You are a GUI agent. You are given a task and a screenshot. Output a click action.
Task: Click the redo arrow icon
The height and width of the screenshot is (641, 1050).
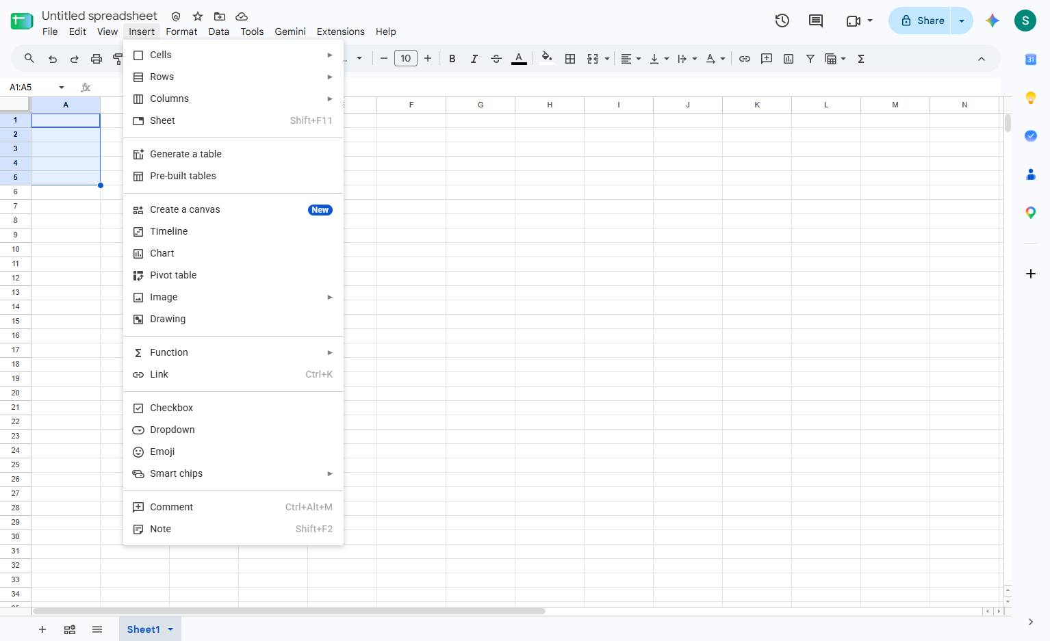tap(75, 59)
